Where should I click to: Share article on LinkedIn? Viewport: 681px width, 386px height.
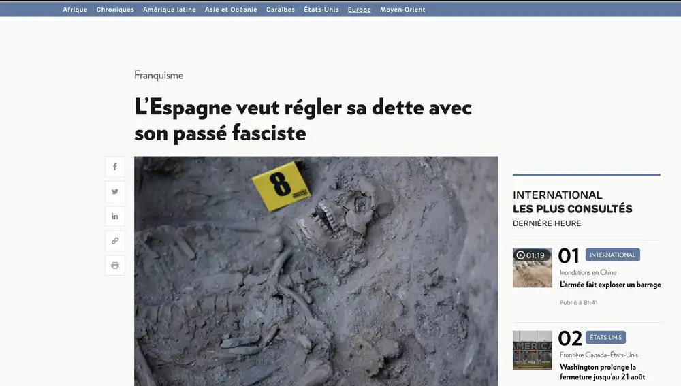click(115, 216)
